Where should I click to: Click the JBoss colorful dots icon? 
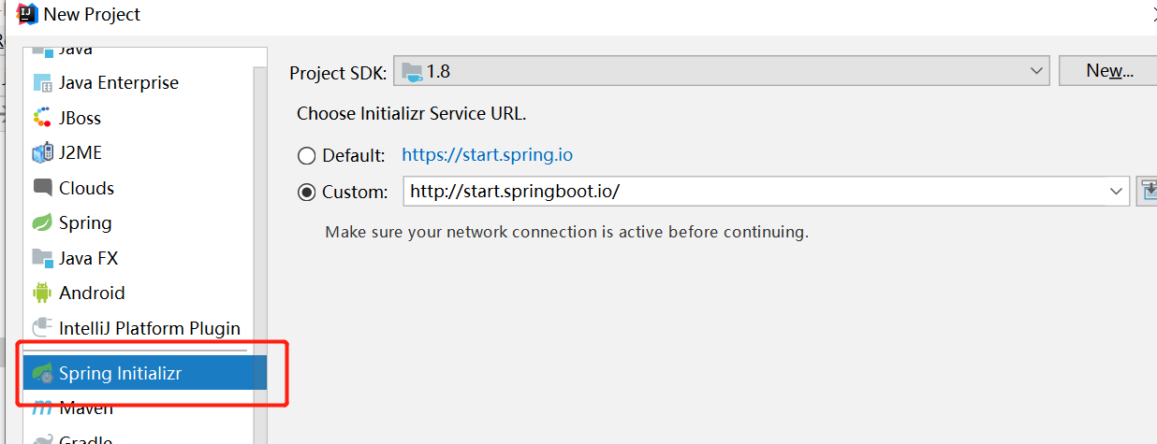[x=42, y=118]
